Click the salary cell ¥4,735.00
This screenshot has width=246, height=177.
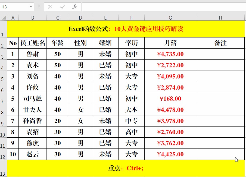click(x=170, y=54)
